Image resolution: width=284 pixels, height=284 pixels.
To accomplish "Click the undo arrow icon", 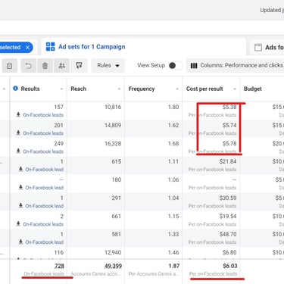I will coord(29,66).
